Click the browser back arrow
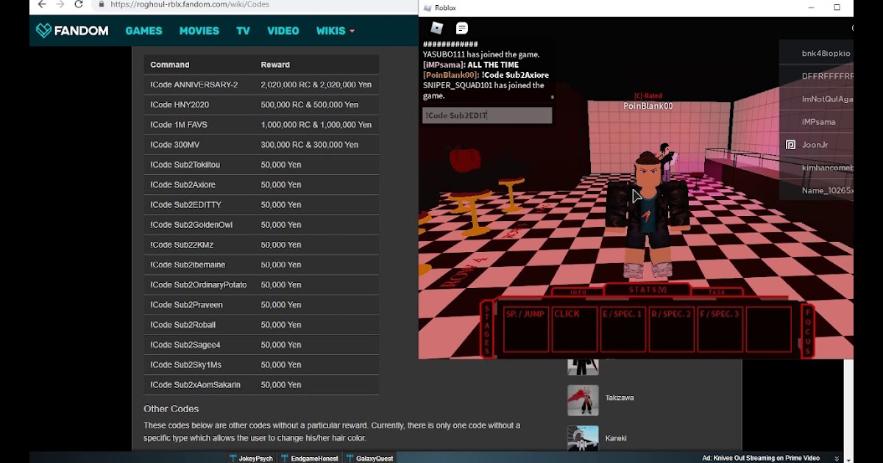Viewport: 883px width, 463px height. pyautogui.click(x=42, y=4)
